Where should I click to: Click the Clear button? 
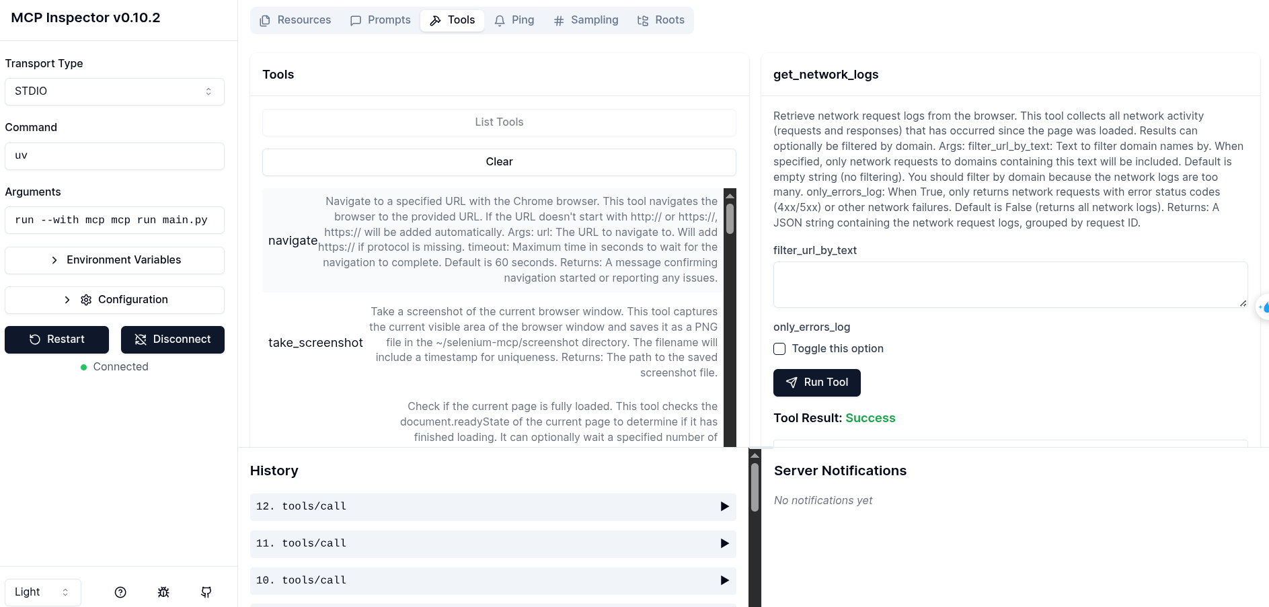(499, 162)
